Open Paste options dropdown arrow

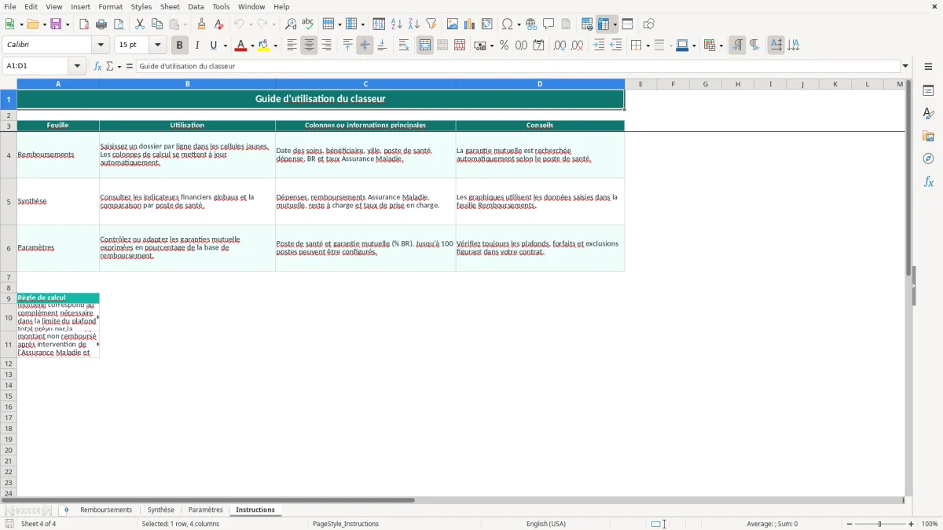pyautogui.click(x=185, y=24)
